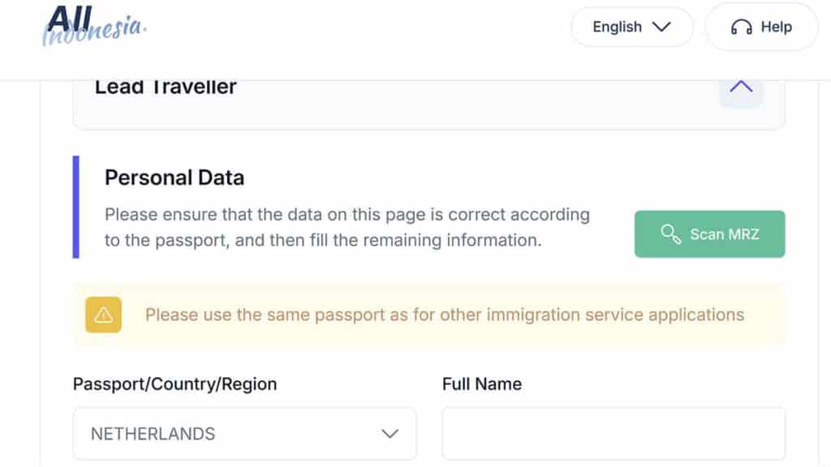Click the headset support icon
The width and height of the screenshot is (831, 467).
tap(741, 27)
